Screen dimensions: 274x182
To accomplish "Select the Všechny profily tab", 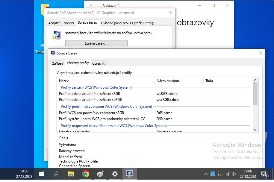I will (x=78, y=63).
